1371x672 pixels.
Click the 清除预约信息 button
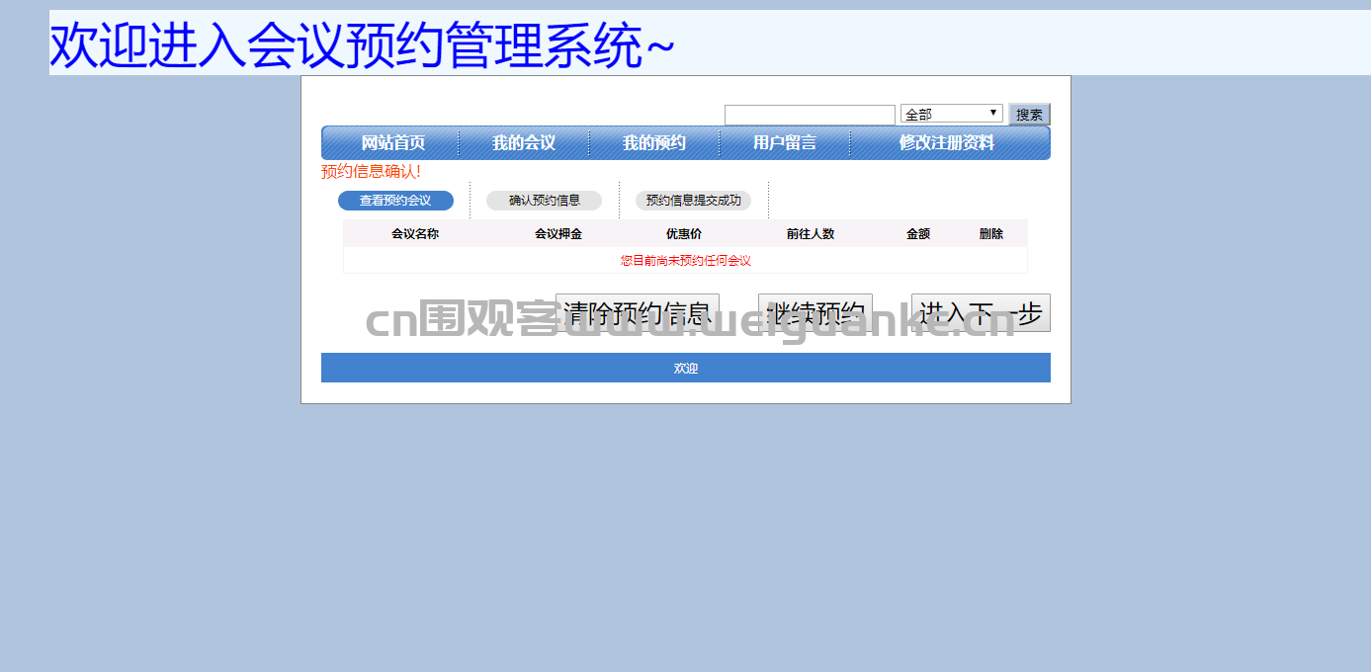tap(638, 313)
